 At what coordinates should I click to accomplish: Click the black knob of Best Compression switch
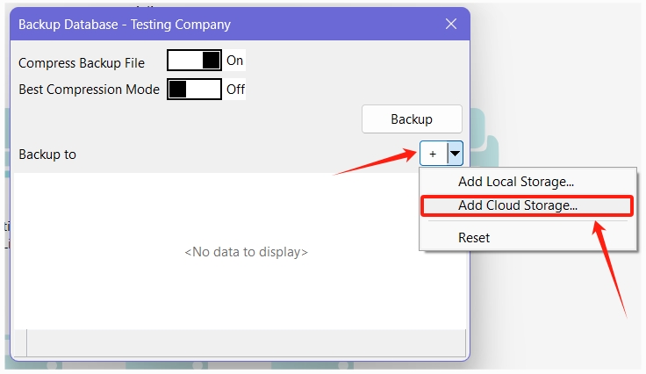pyautogui.click(x=178, y=89)
